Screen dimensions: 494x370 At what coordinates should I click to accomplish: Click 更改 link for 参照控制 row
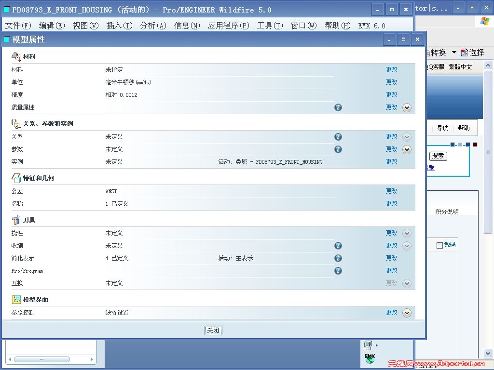(392, 312)
